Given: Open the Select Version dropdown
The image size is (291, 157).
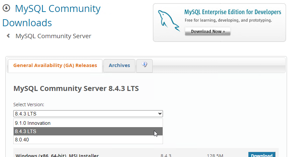Looking at the screenshot, I should 88,114.
